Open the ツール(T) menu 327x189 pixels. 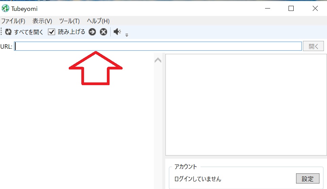point(69,21)
